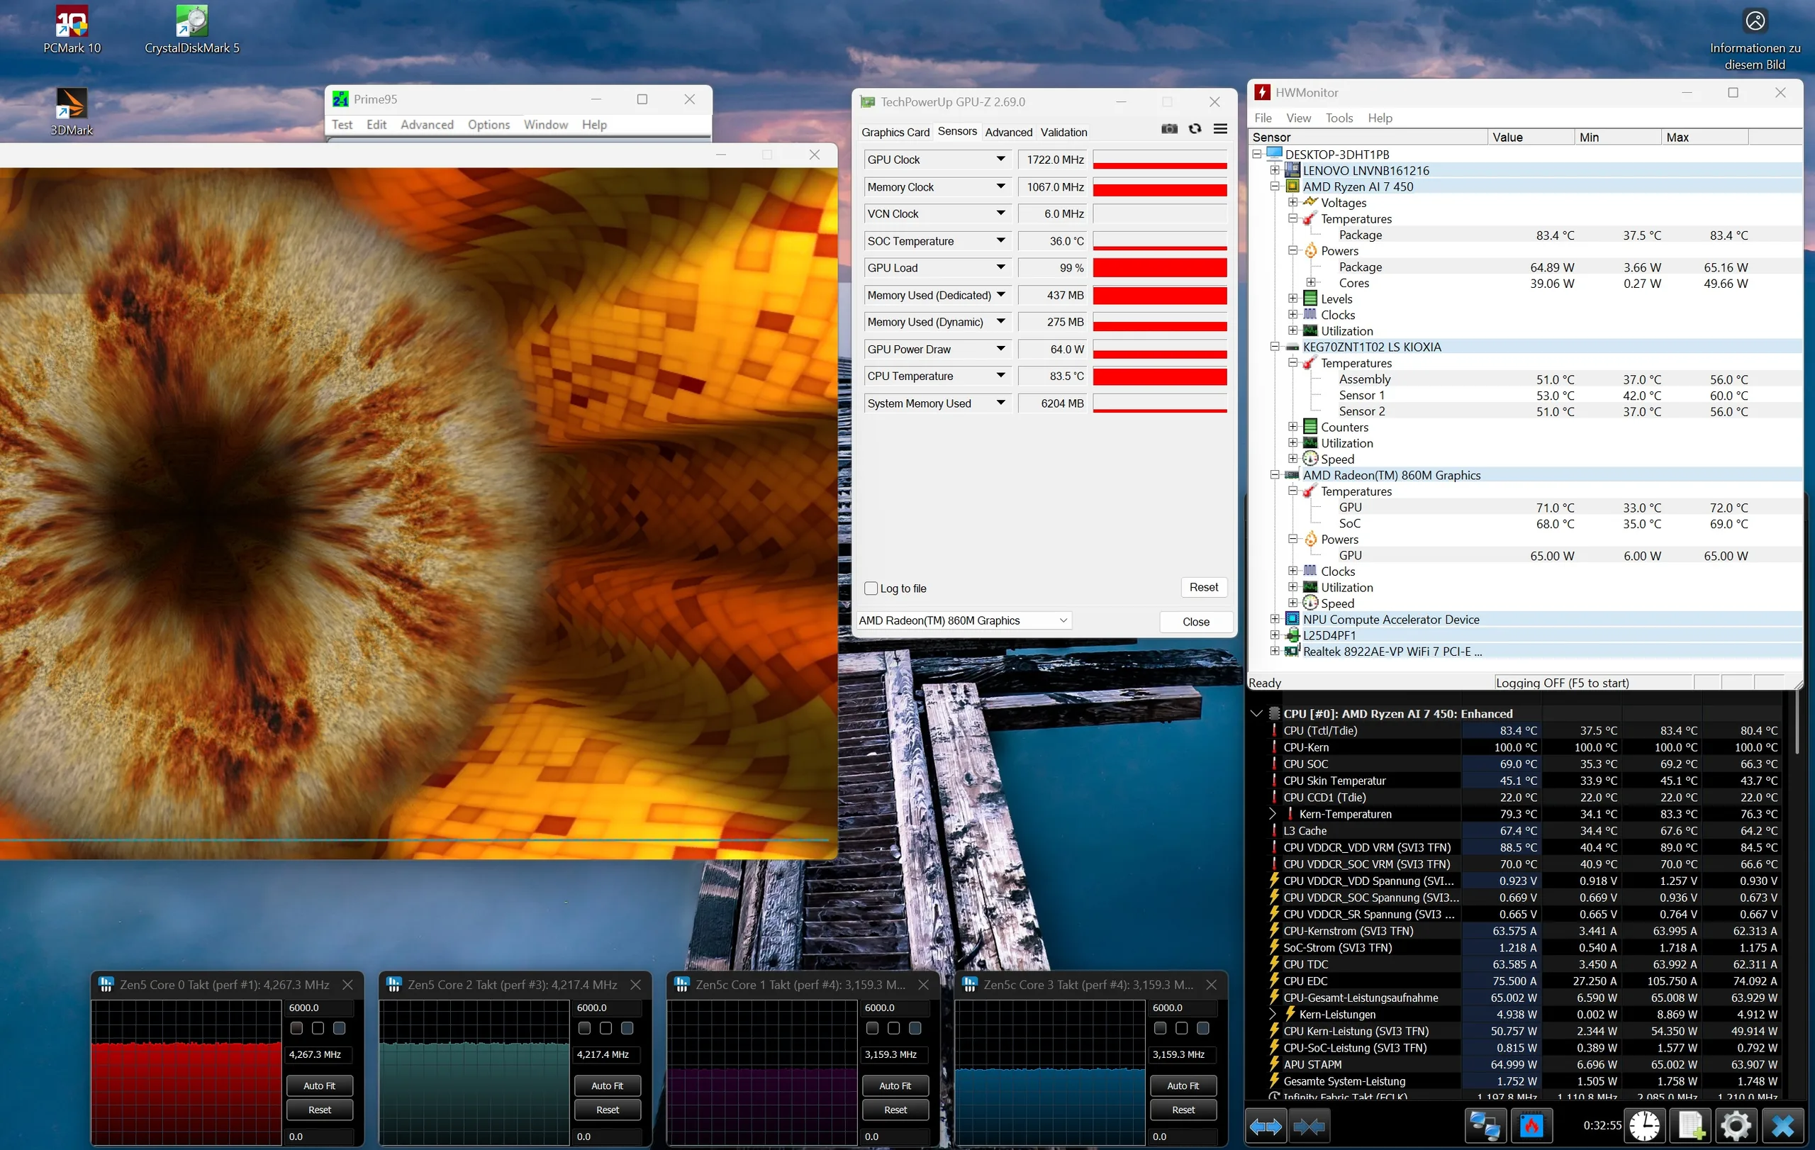Screen dimensions: 1815x1150
Task: Enable the Log to file checkbox
Action: [871, 588]
